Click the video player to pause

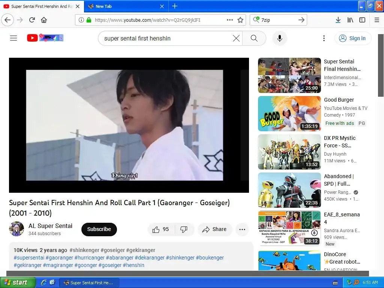[129, 125]
